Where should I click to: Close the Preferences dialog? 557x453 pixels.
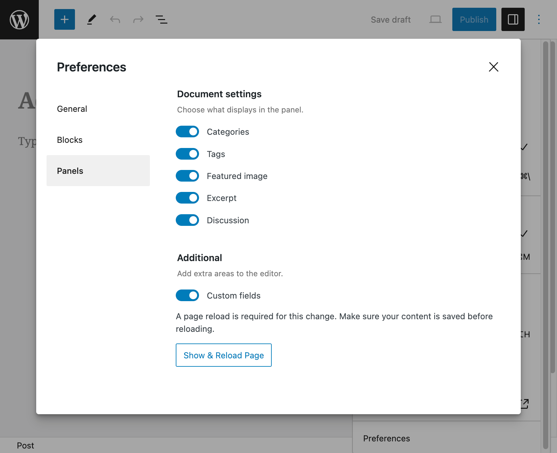click(x=494, y=67)
